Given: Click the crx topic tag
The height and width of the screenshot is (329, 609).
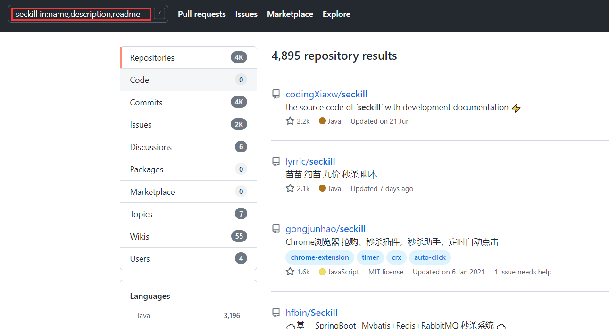Looking at the screenshot, I should 396,257.
